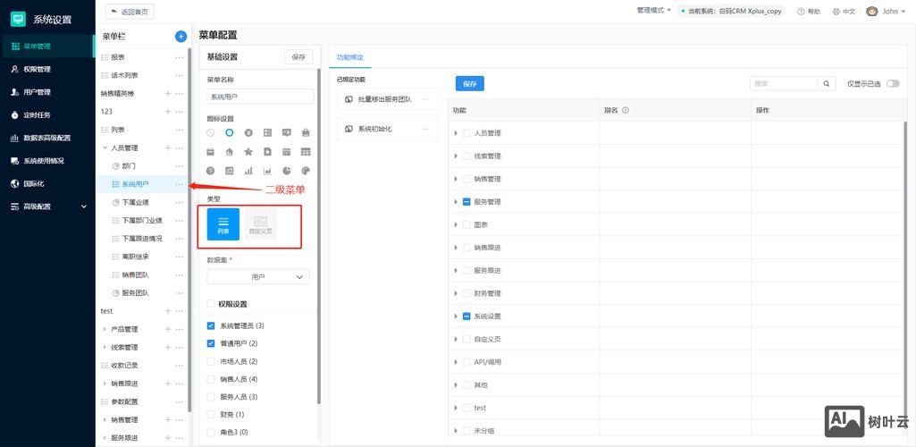Expand the 系统设置 function row
This screenshot has width=916, height=447.
tap(456, 316)
